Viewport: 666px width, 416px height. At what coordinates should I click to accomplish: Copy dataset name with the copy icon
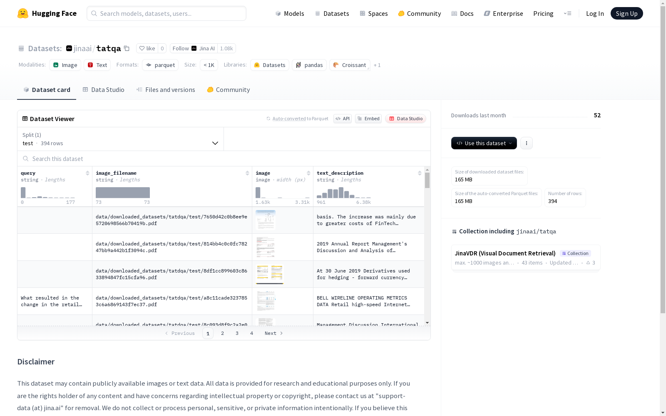[127, 48]
